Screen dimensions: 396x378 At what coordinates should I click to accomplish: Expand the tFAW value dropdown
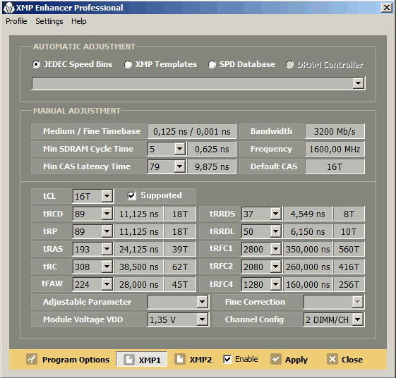tap(107, 284)
